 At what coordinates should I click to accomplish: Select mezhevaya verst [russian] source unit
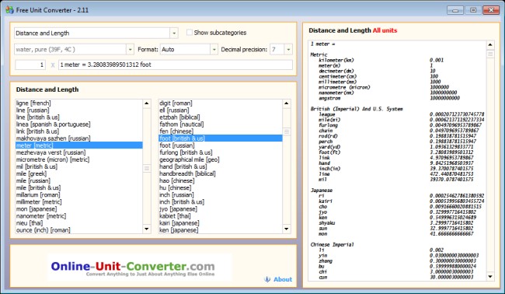79,152
